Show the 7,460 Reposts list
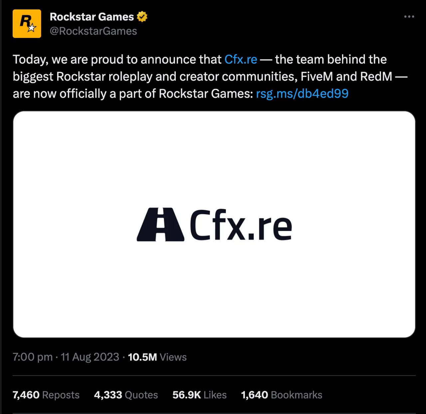 pos(46,395)
